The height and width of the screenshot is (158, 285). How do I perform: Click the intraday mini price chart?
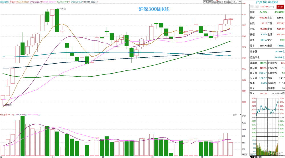(267, 117)
